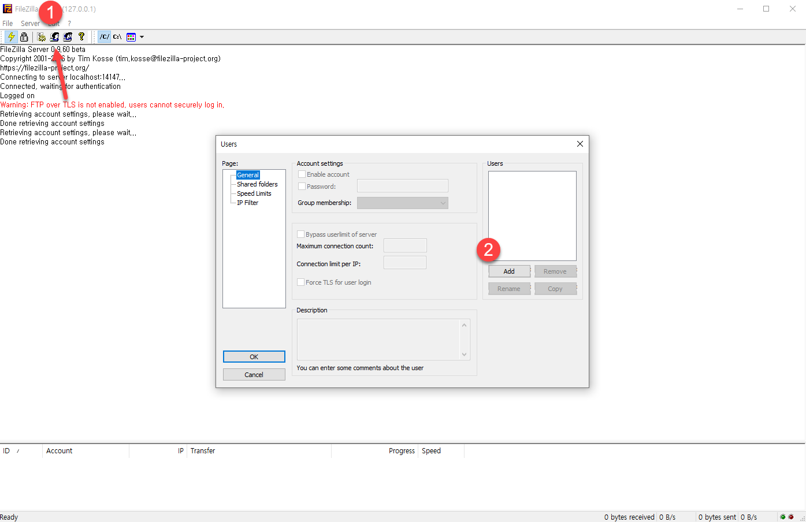This screenshot has width=806, height=522.
Task: Click the Rename user button
Action: click(x=509, y=289)
